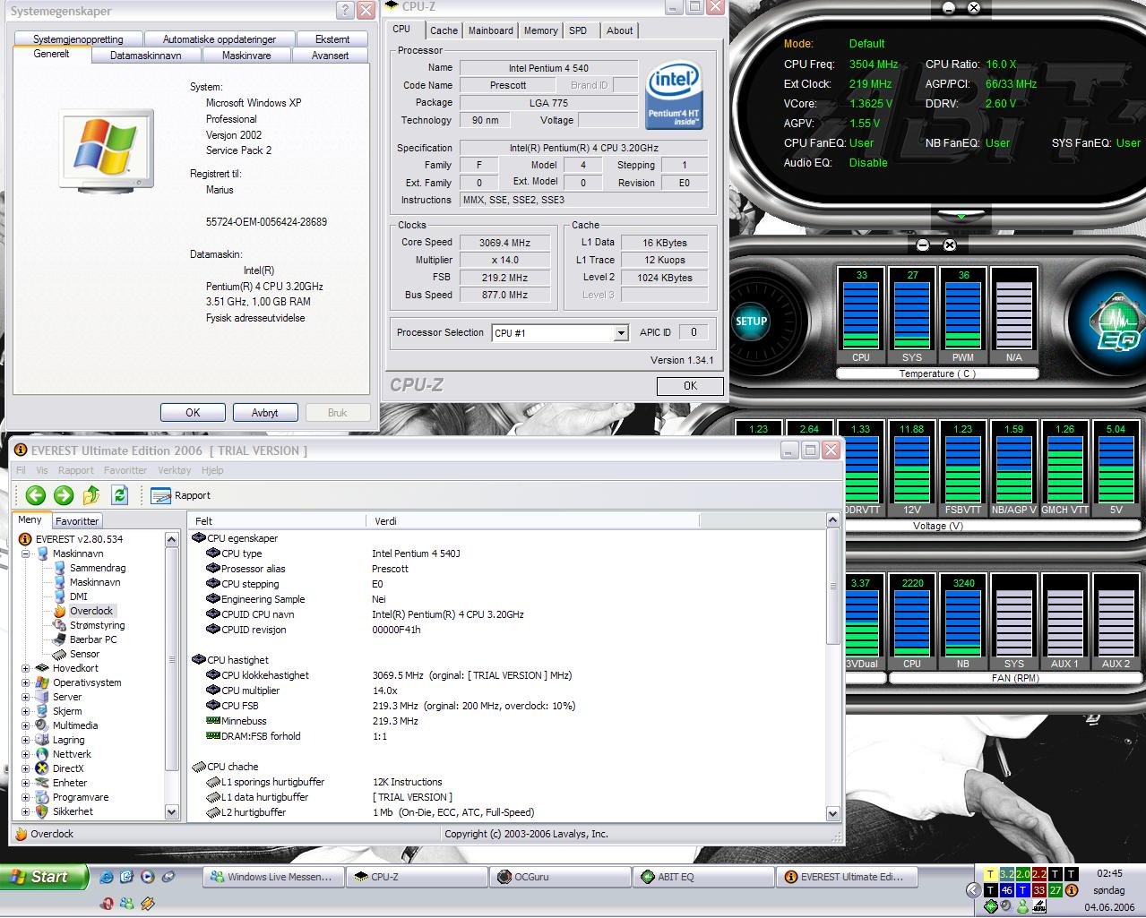Open the Maskinvare tab in system properties

[246, 56]
